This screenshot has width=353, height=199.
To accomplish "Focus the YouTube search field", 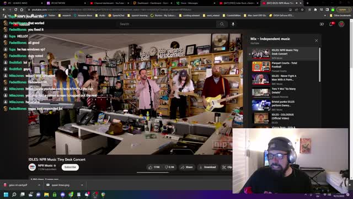I will [x=168, y=24].
